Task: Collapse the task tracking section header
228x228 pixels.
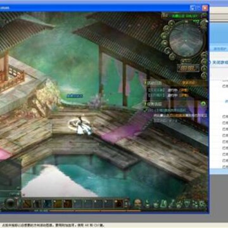Action: tap(153, 104)
